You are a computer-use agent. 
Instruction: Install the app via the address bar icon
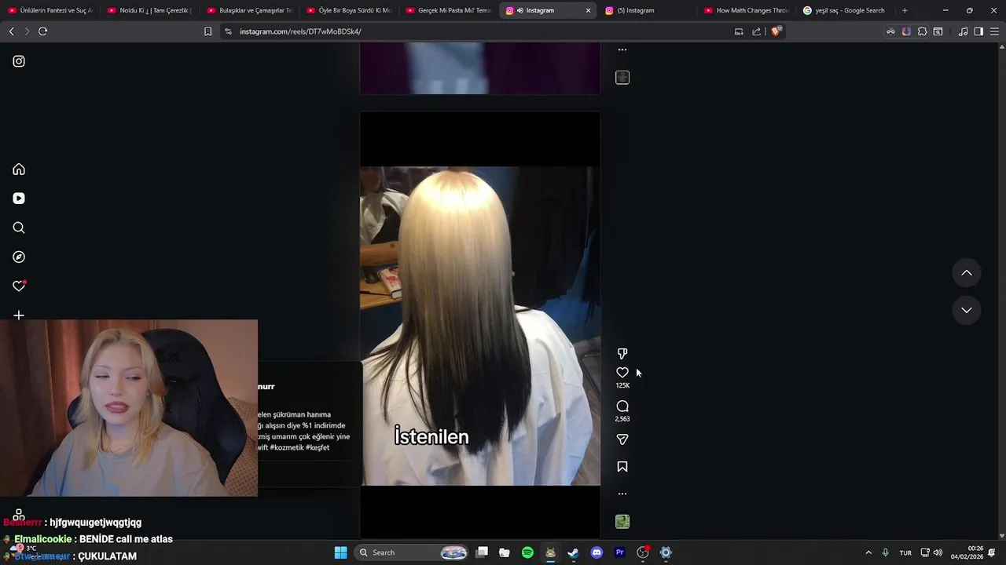tap(739, 31)
